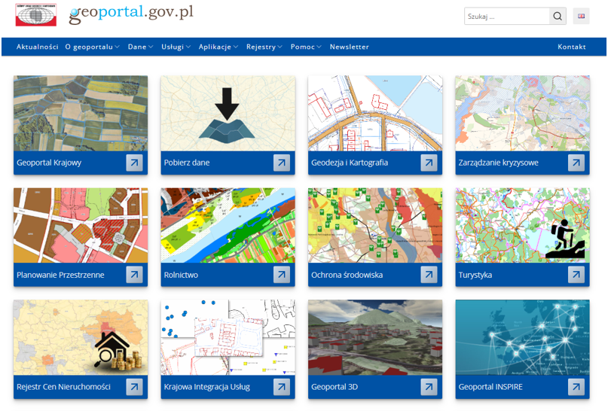The image size is (608, 414).
Task: Follow the Rolnictwo link text
Action: point(181,275)
